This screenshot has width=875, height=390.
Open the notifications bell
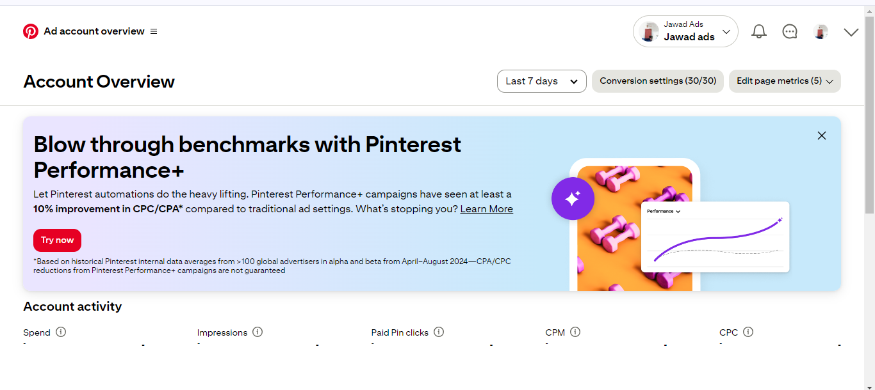coord(758,31)
